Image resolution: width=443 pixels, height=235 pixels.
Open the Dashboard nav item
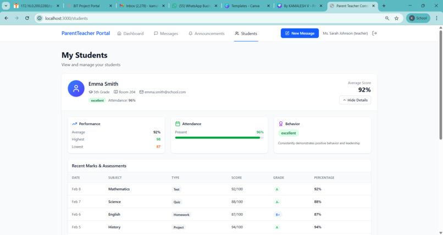click(130, 33)
